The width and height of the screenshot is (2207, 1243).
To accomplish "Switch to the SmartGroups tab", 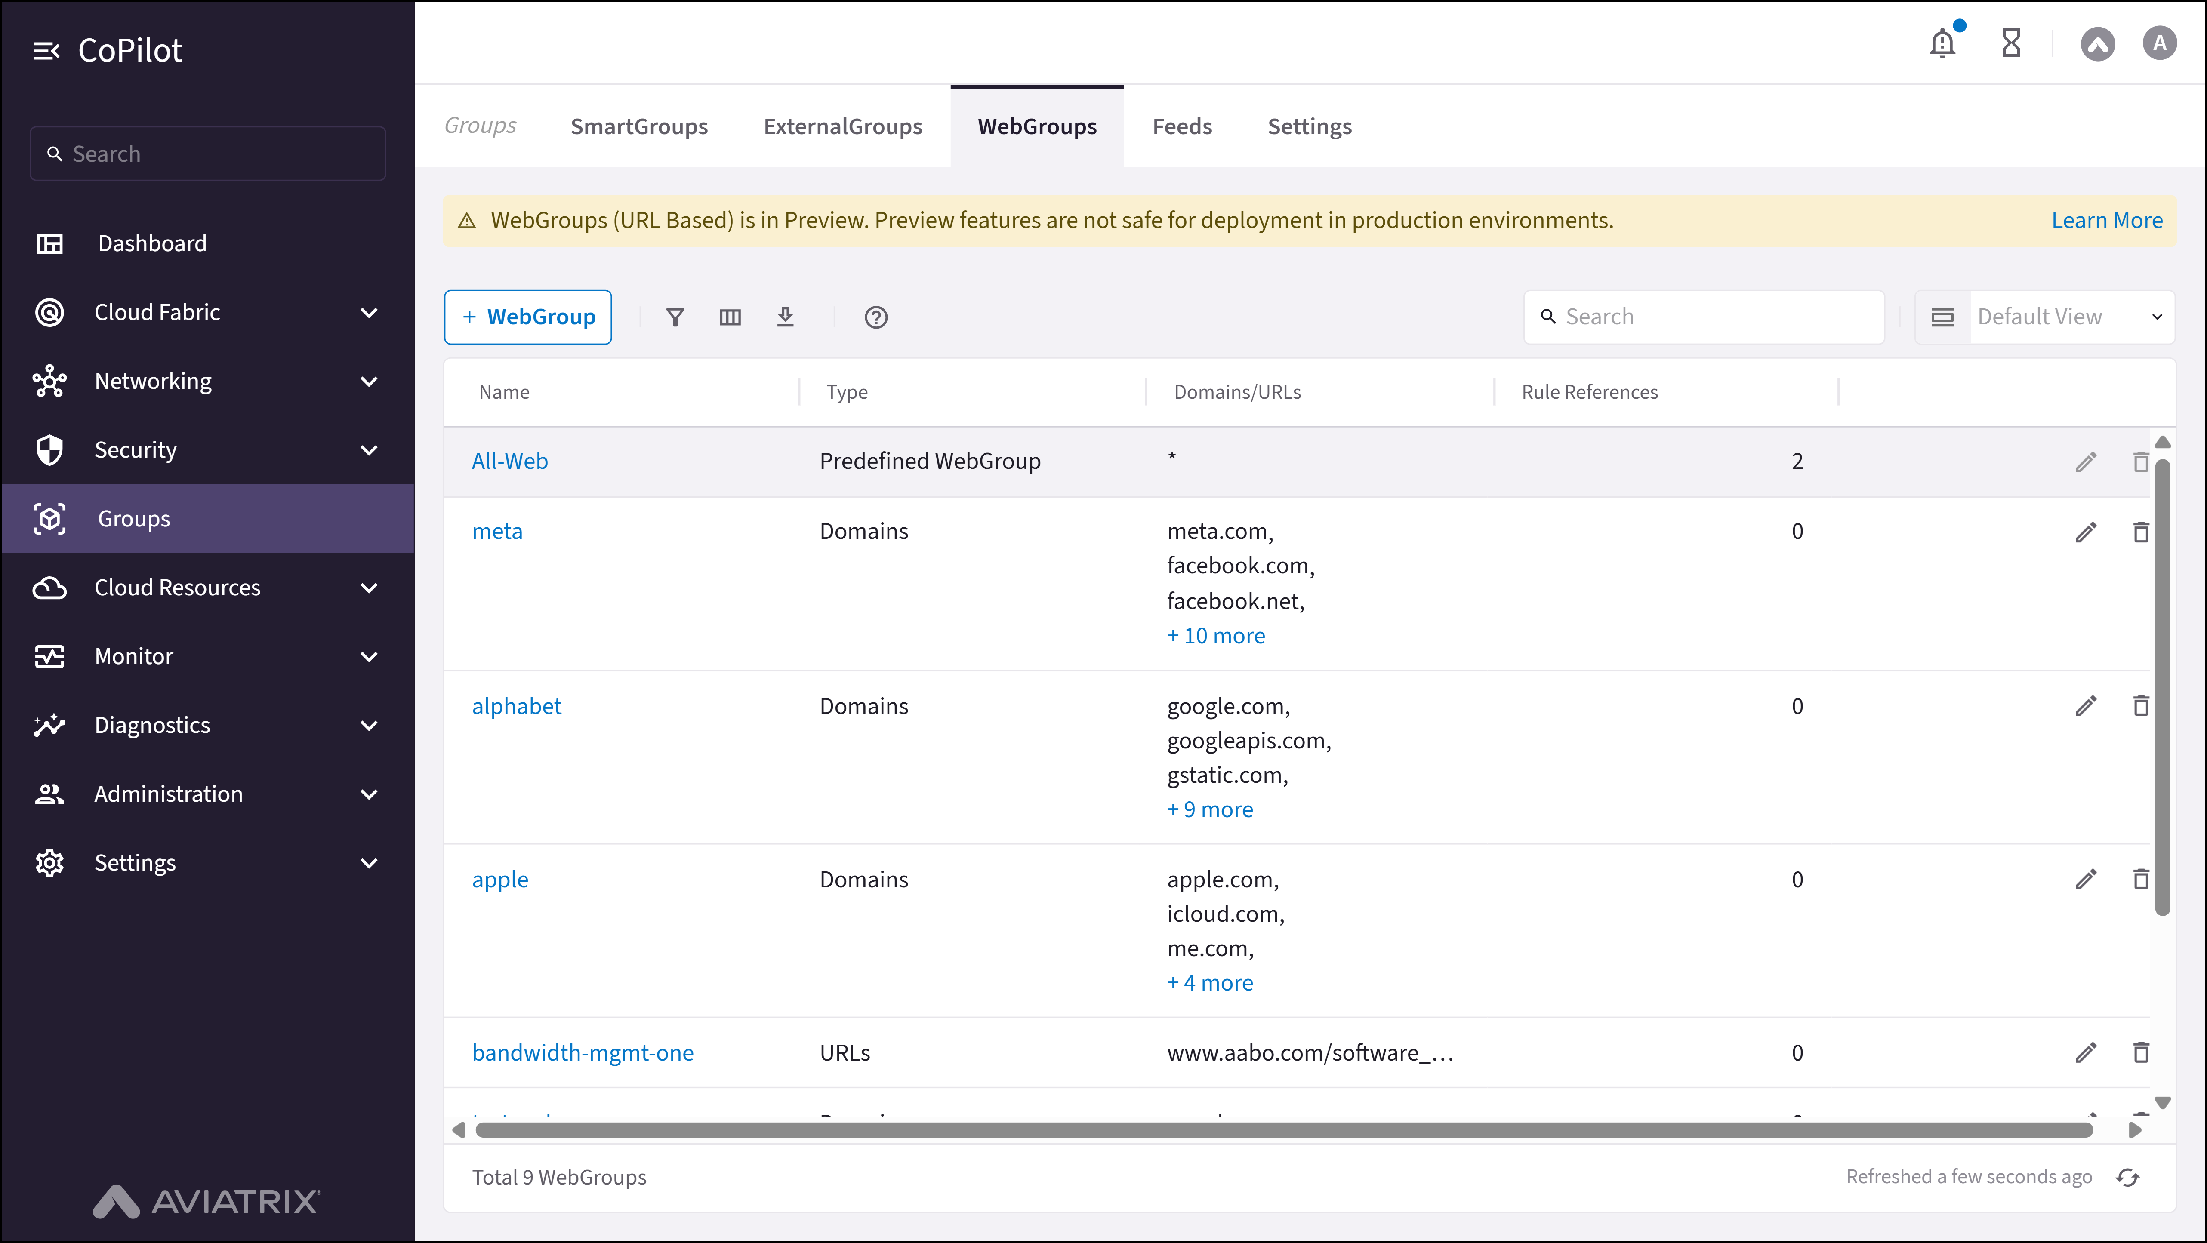I will pyautogui.click(x=639, y=127).
